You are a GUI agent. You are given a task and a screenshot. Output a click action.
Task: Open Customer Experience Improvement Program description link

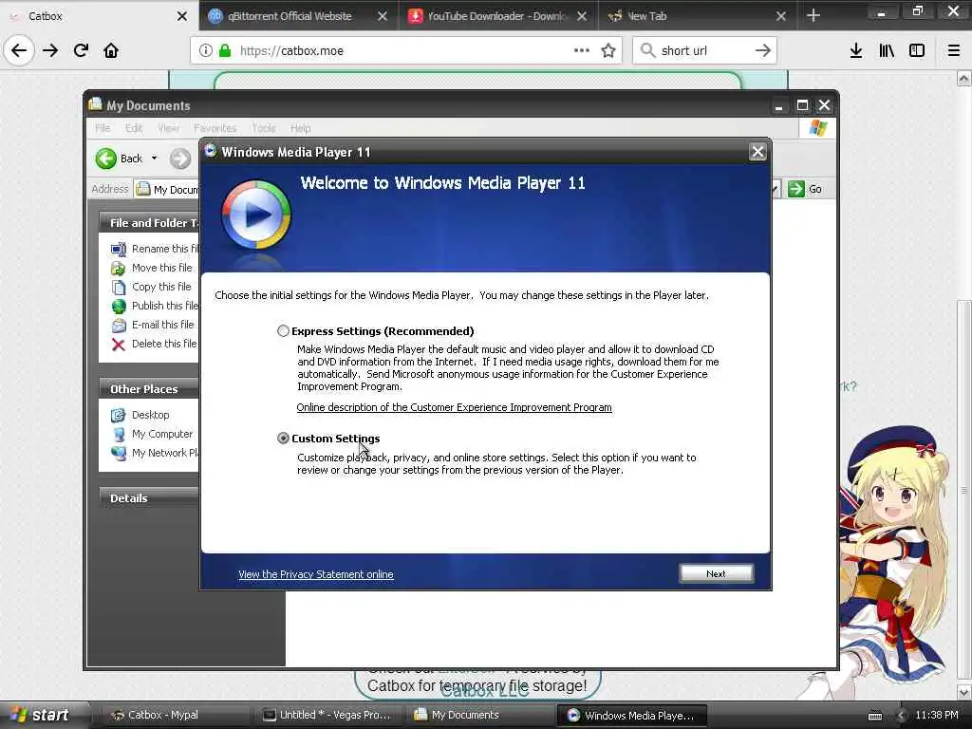pyautogui.click(x=454, y=407)
